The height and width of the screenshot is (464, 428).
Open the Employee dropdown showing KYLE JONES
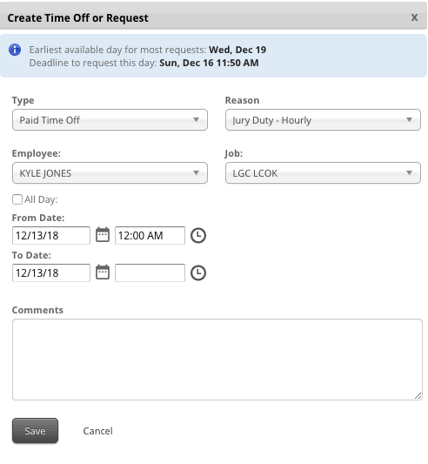(x=110, y=173)
